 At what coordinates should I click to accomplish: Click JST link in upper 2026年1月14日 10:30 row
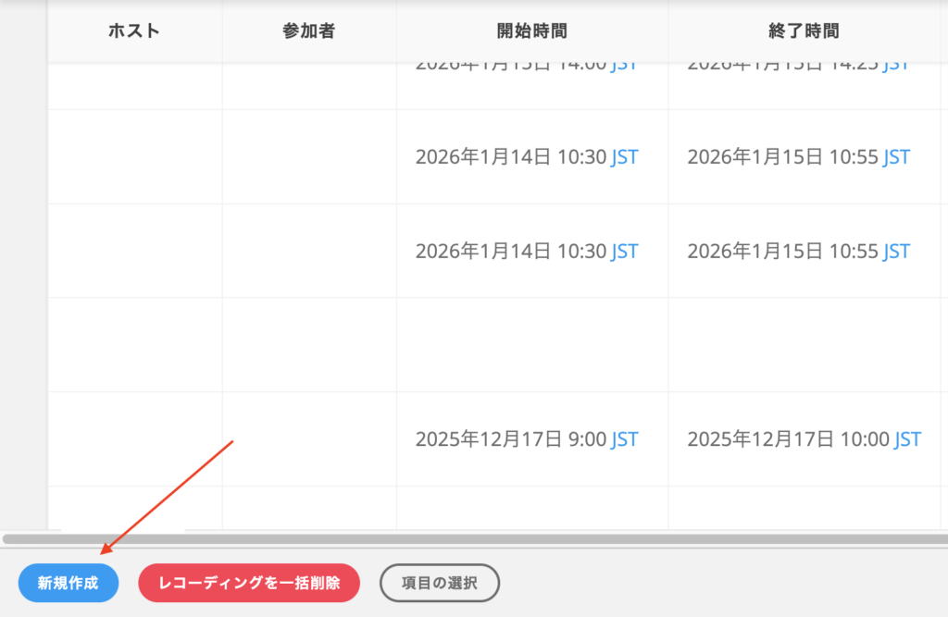point(625,157)
